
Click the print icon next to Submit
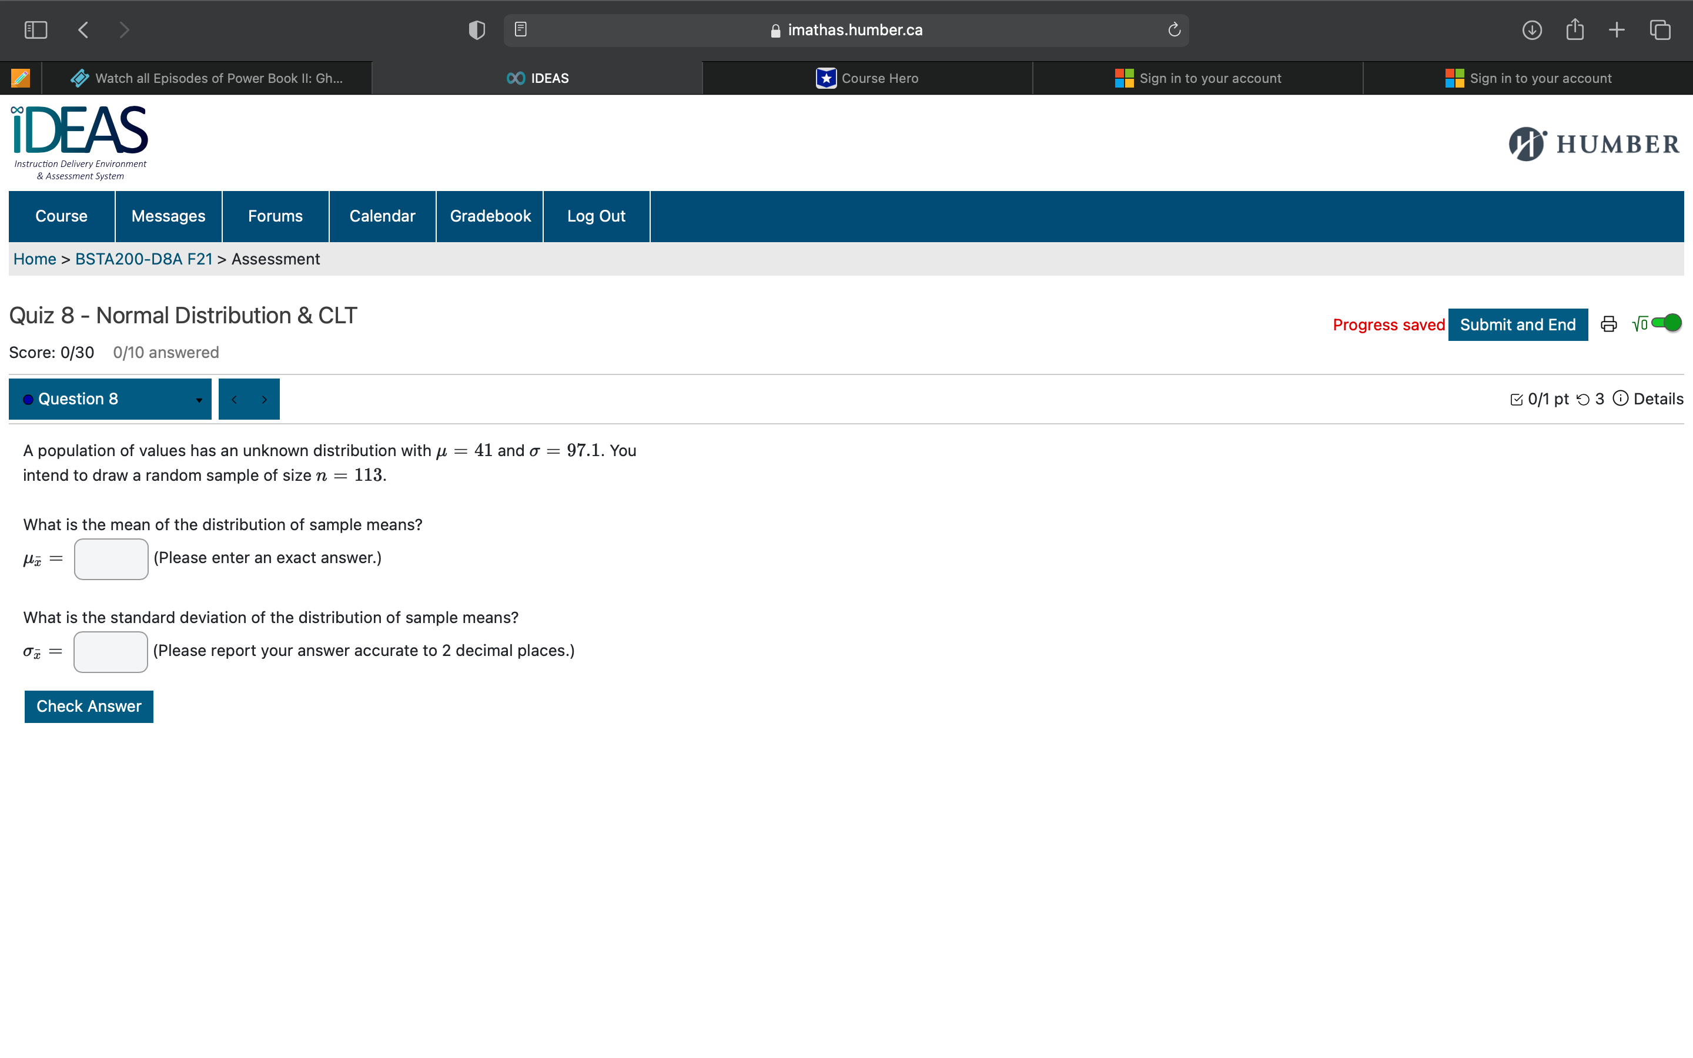[x=1608, y=324]
